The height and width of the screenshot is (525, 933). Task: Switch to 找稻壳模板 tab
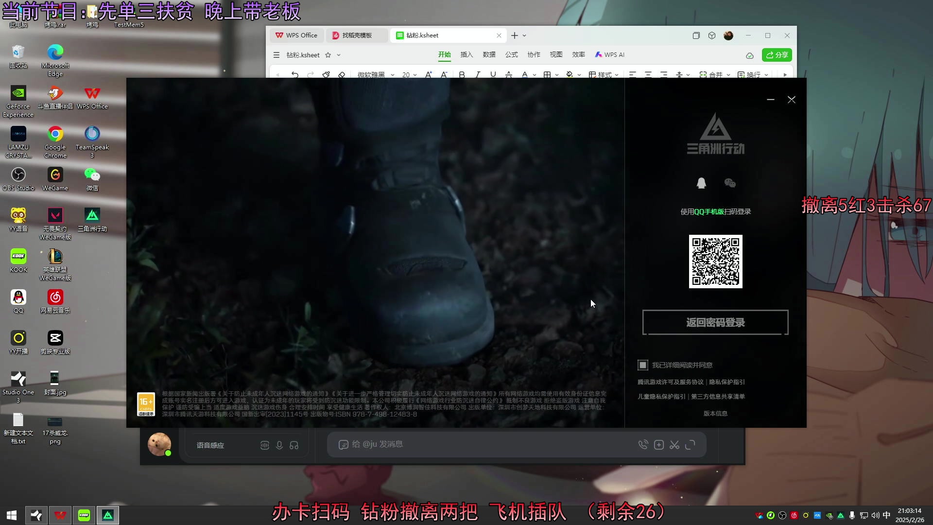point(357,35)
